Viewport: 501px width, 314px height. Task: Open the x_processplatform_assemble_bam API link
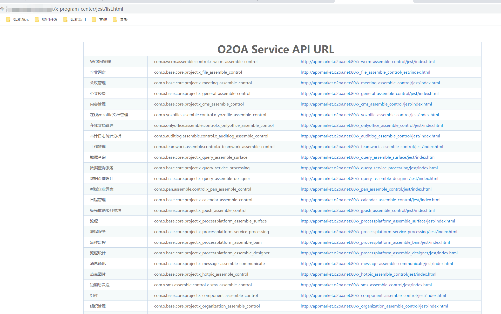coord(375,242)
